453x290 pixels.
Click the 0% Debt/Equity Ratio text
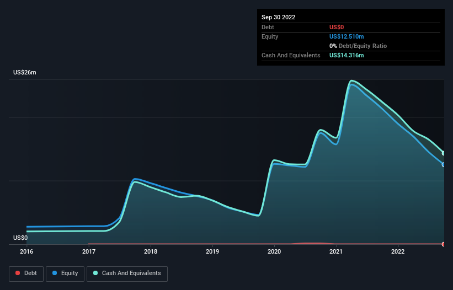tap(358, 46)
